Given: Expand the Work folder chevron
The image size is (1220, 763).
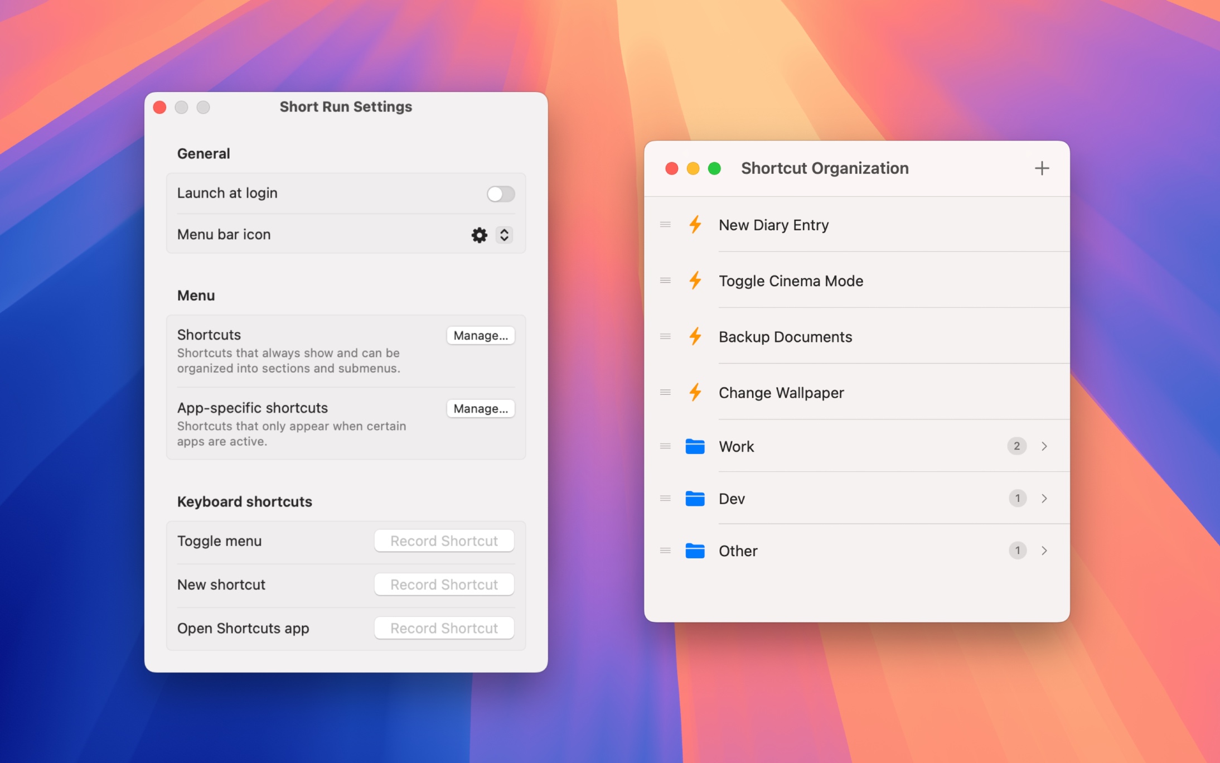Looking at the screenshot, I should coord(1044,446).
